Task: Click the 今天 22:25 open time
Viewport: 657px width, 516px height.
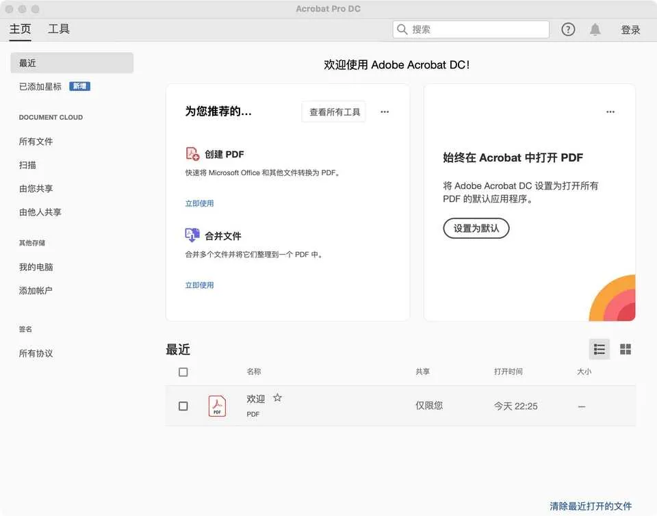Action: pyautogui.click(x=515, y=406)
